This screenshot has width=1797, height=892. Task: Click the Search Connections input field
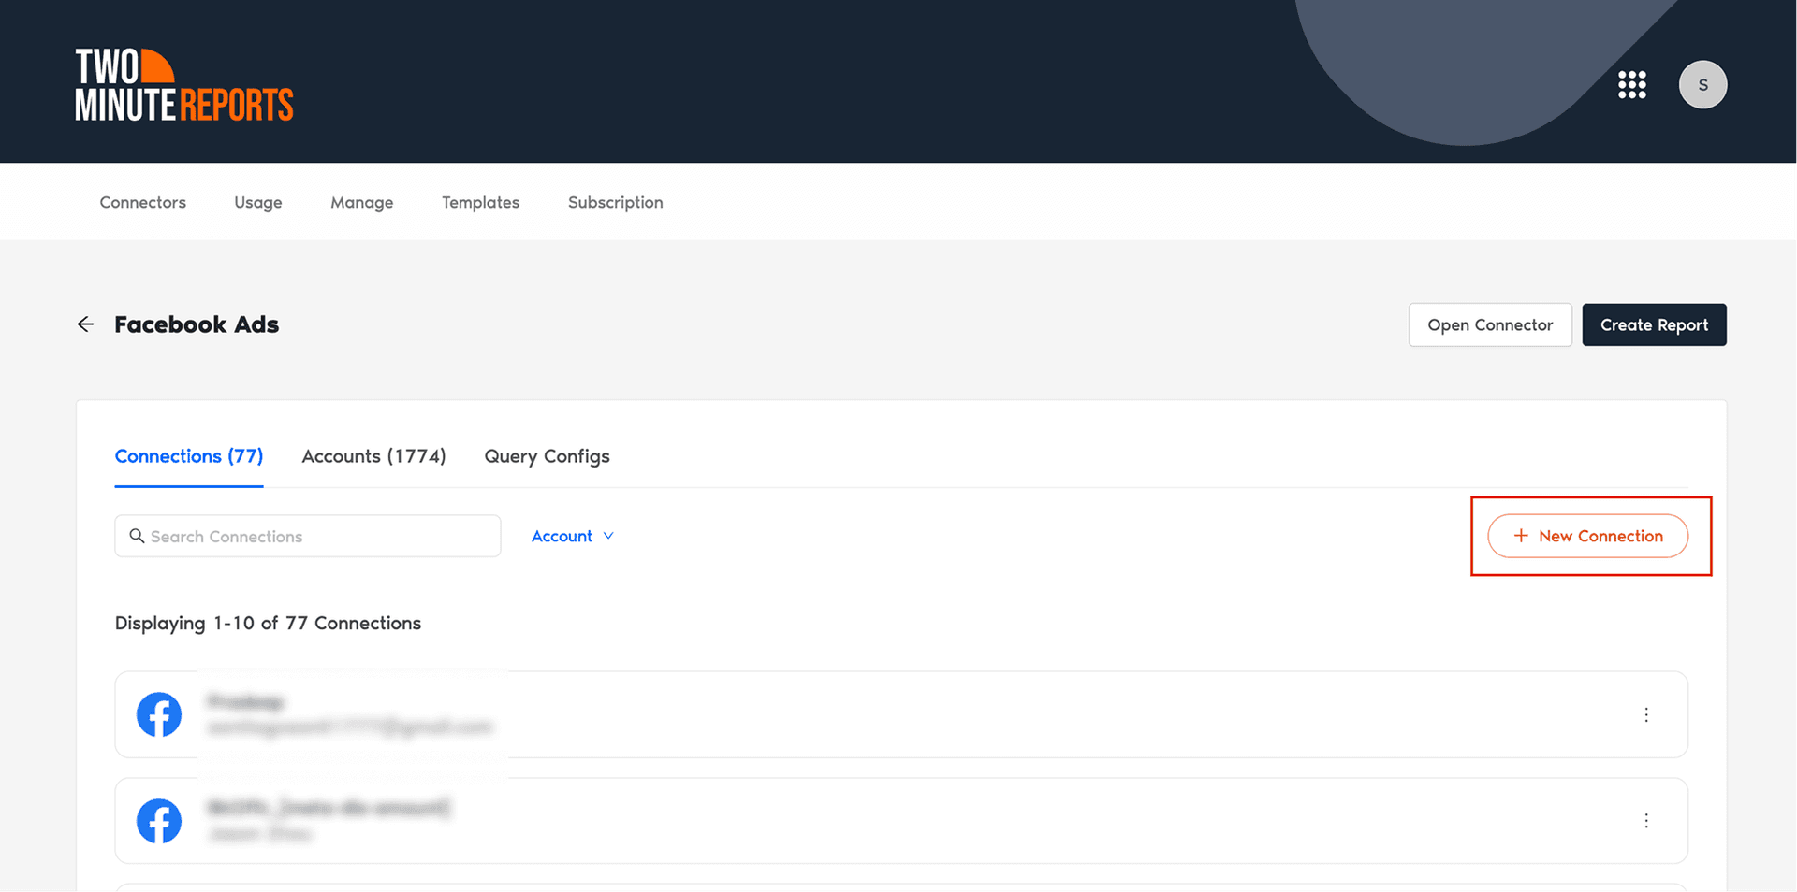[x=307, y=536]
